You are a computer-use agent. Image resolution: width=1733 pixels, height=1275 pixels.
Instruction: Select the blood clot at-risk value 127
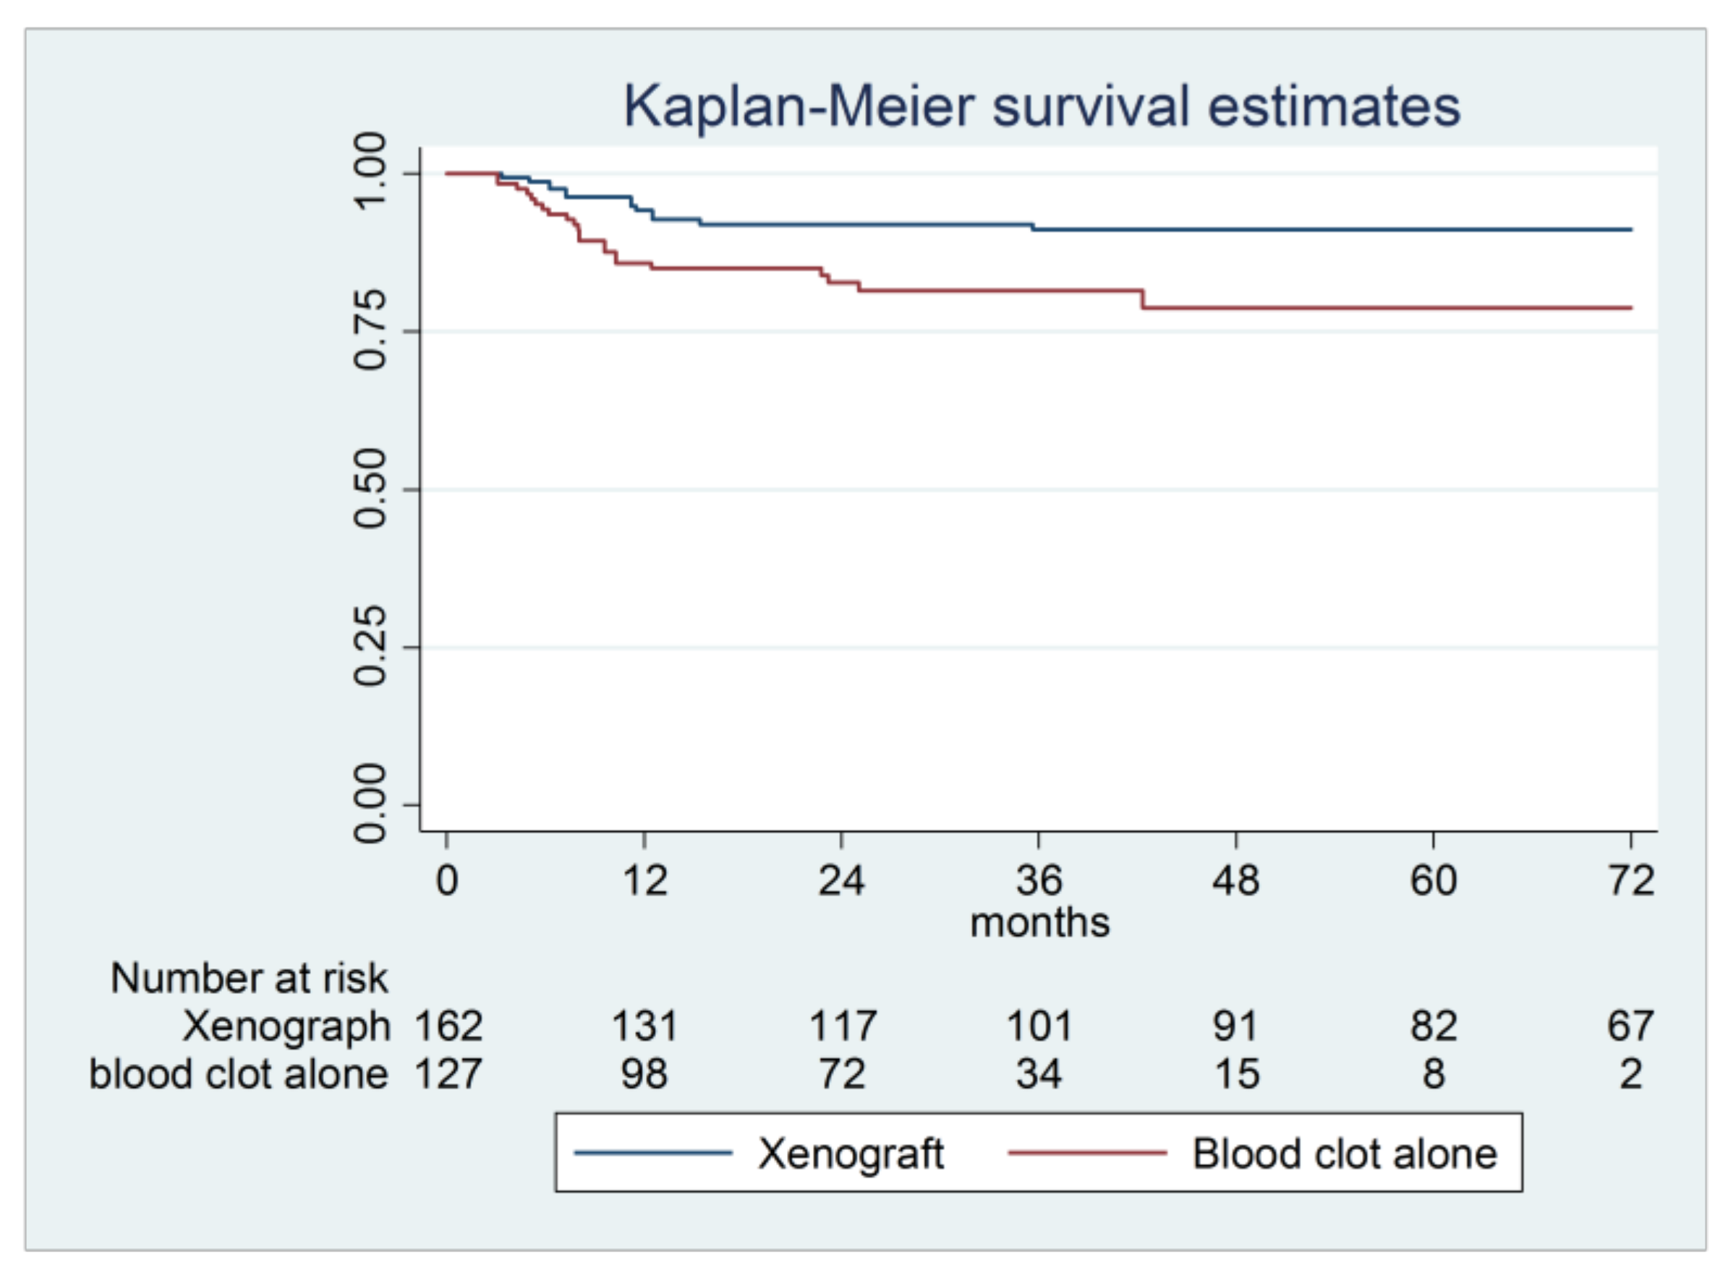click(x=448, y=1073)
